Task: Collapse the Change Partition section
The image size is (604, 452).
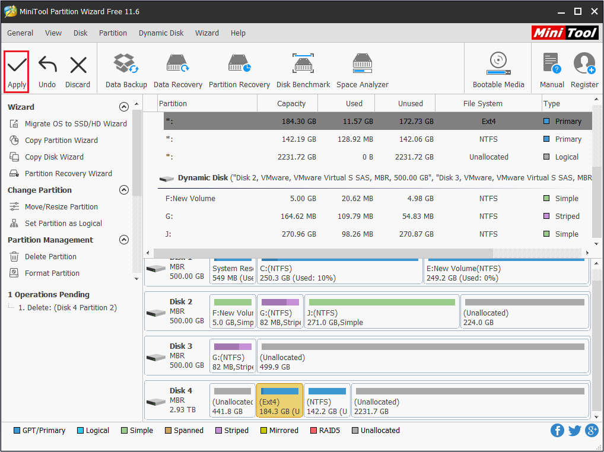Action: [123, 190]
